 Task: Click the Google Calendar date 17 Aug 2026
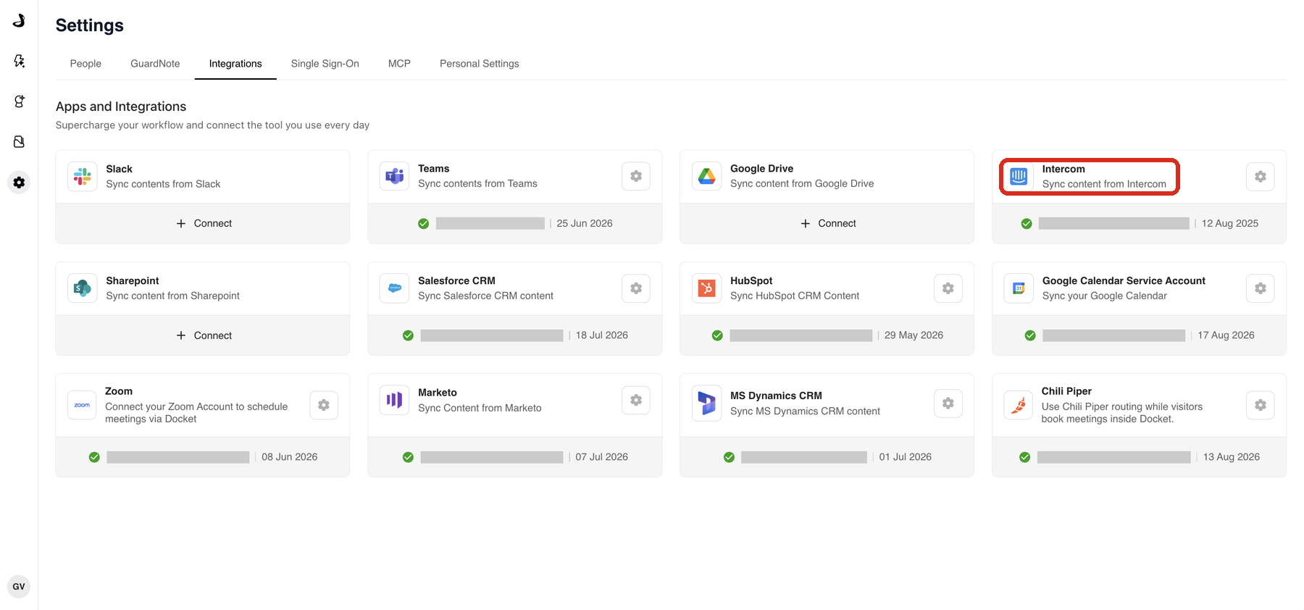click(x=1226, y=335)
